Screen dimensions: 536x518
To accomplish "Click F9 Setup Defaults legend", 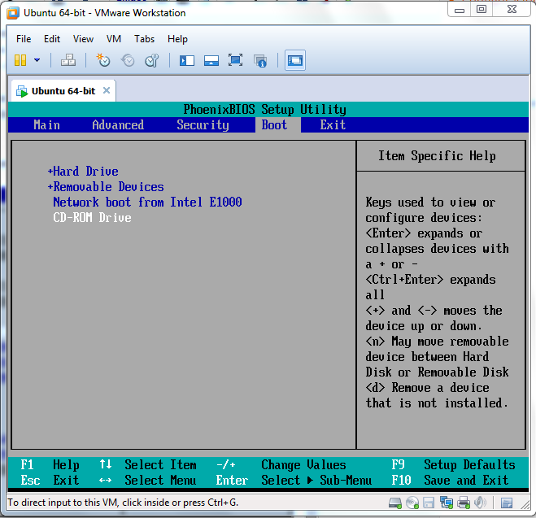I will (453, 464).
